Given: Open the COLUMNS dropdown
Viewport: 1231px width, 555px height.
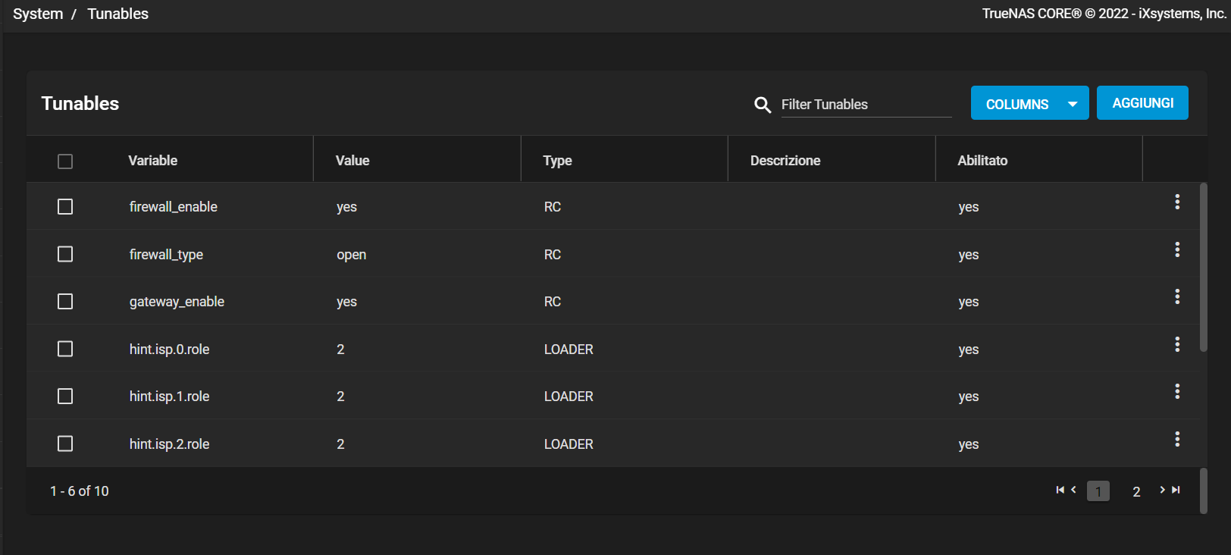Looking at the screenshot, I should click(1029, 103).
